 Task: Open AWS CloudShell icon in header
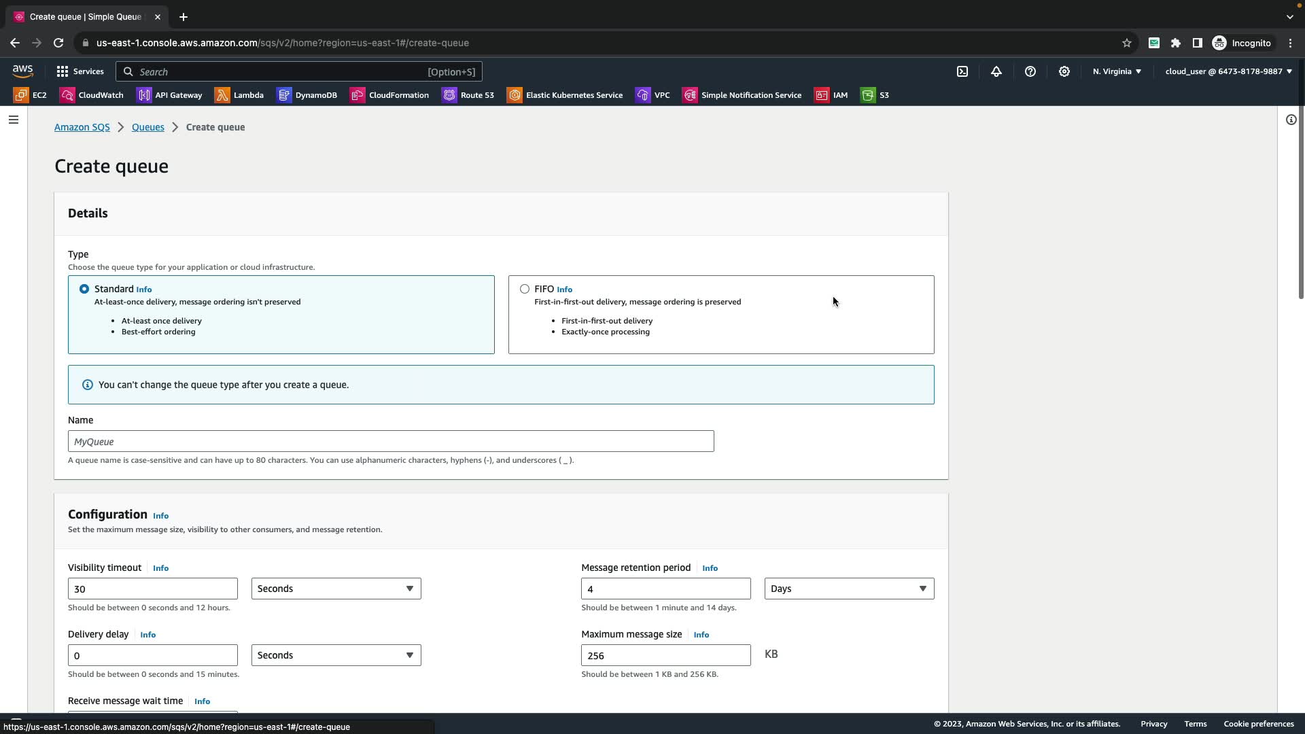point(962,71)
